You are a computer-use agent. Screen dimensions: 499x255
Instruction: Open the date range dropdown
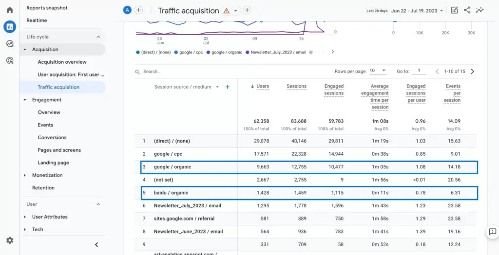pyautogui.click(x=417, y=11)
